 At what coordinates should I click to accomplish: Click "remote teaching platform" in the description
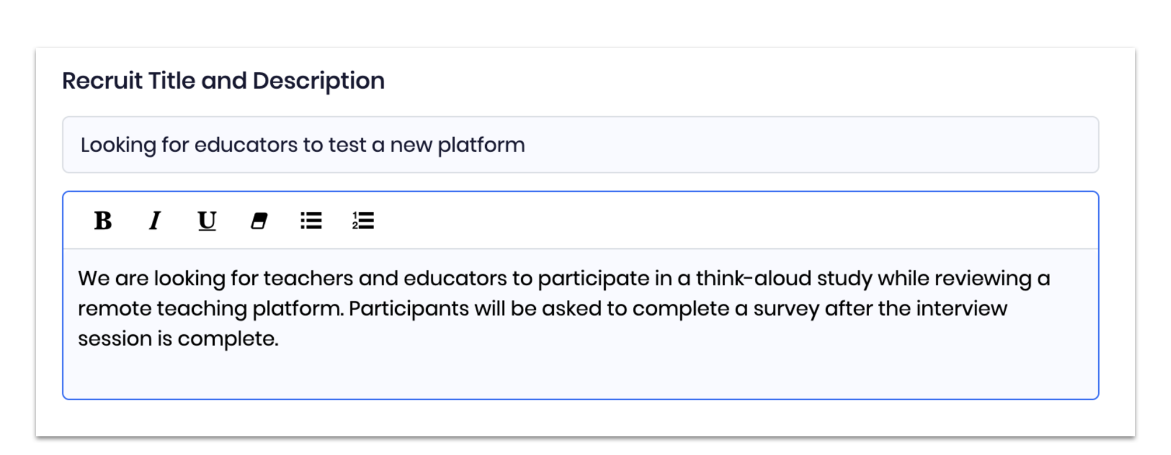click(x=210, y=309)
